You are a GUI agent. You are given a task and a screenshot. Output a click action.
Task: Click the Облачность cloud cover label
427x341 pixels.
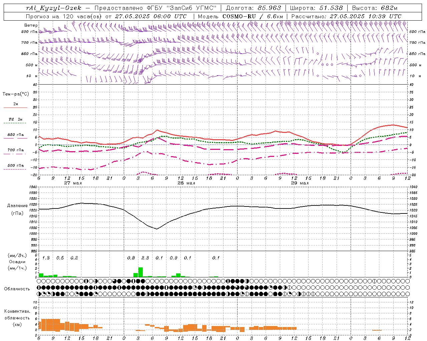(x=17, y=289)
